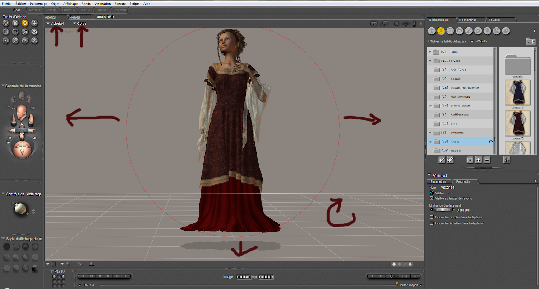Screen dimensions: 539x289
Task: Open the Hands library category
Action: coord(469,31)
